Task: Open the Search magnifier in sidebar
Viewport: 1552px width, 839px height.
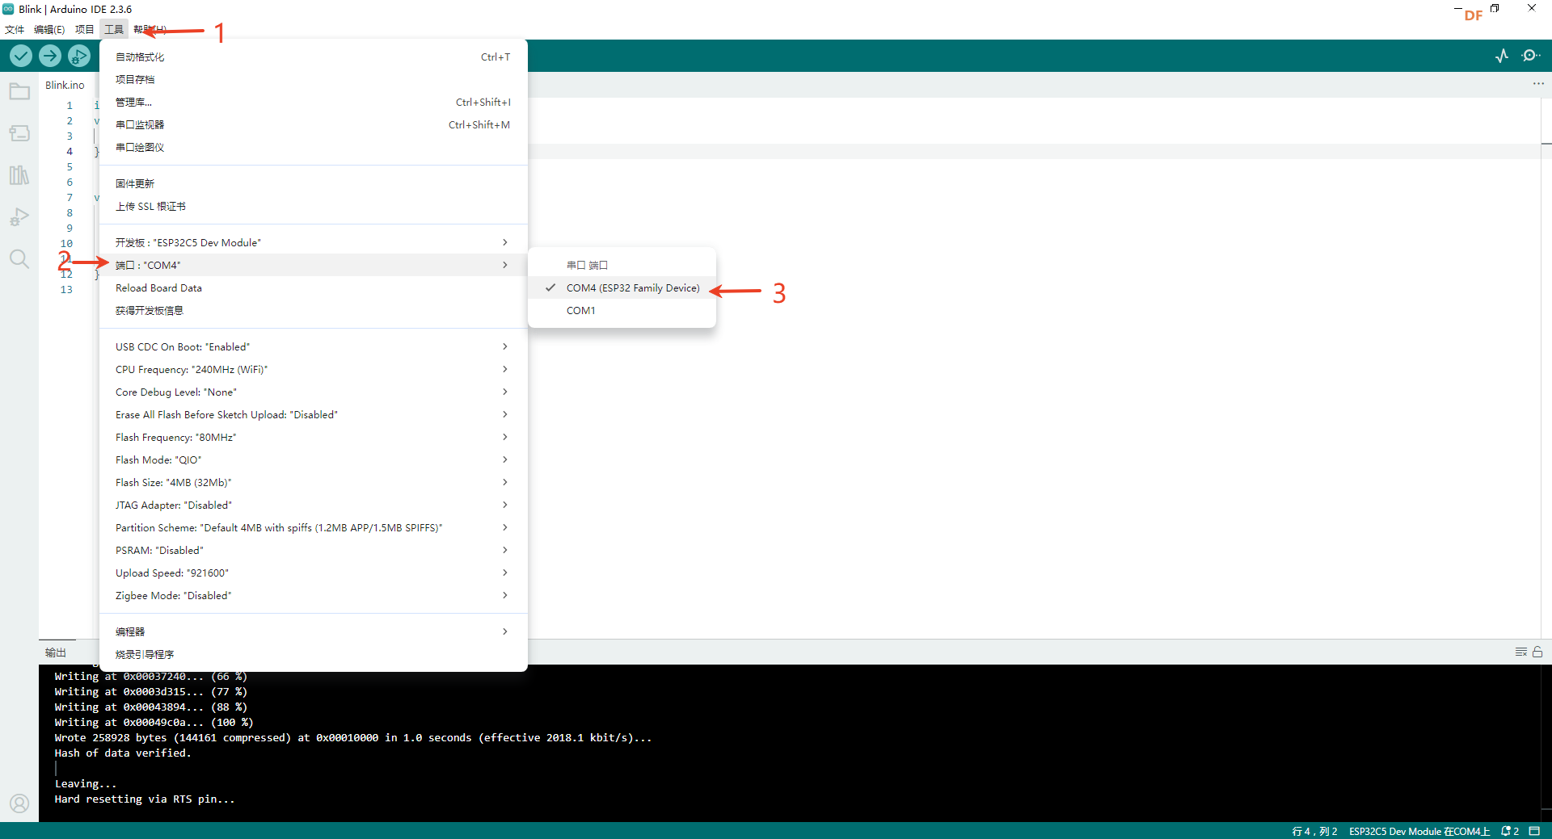Action: tap(19, 259)
